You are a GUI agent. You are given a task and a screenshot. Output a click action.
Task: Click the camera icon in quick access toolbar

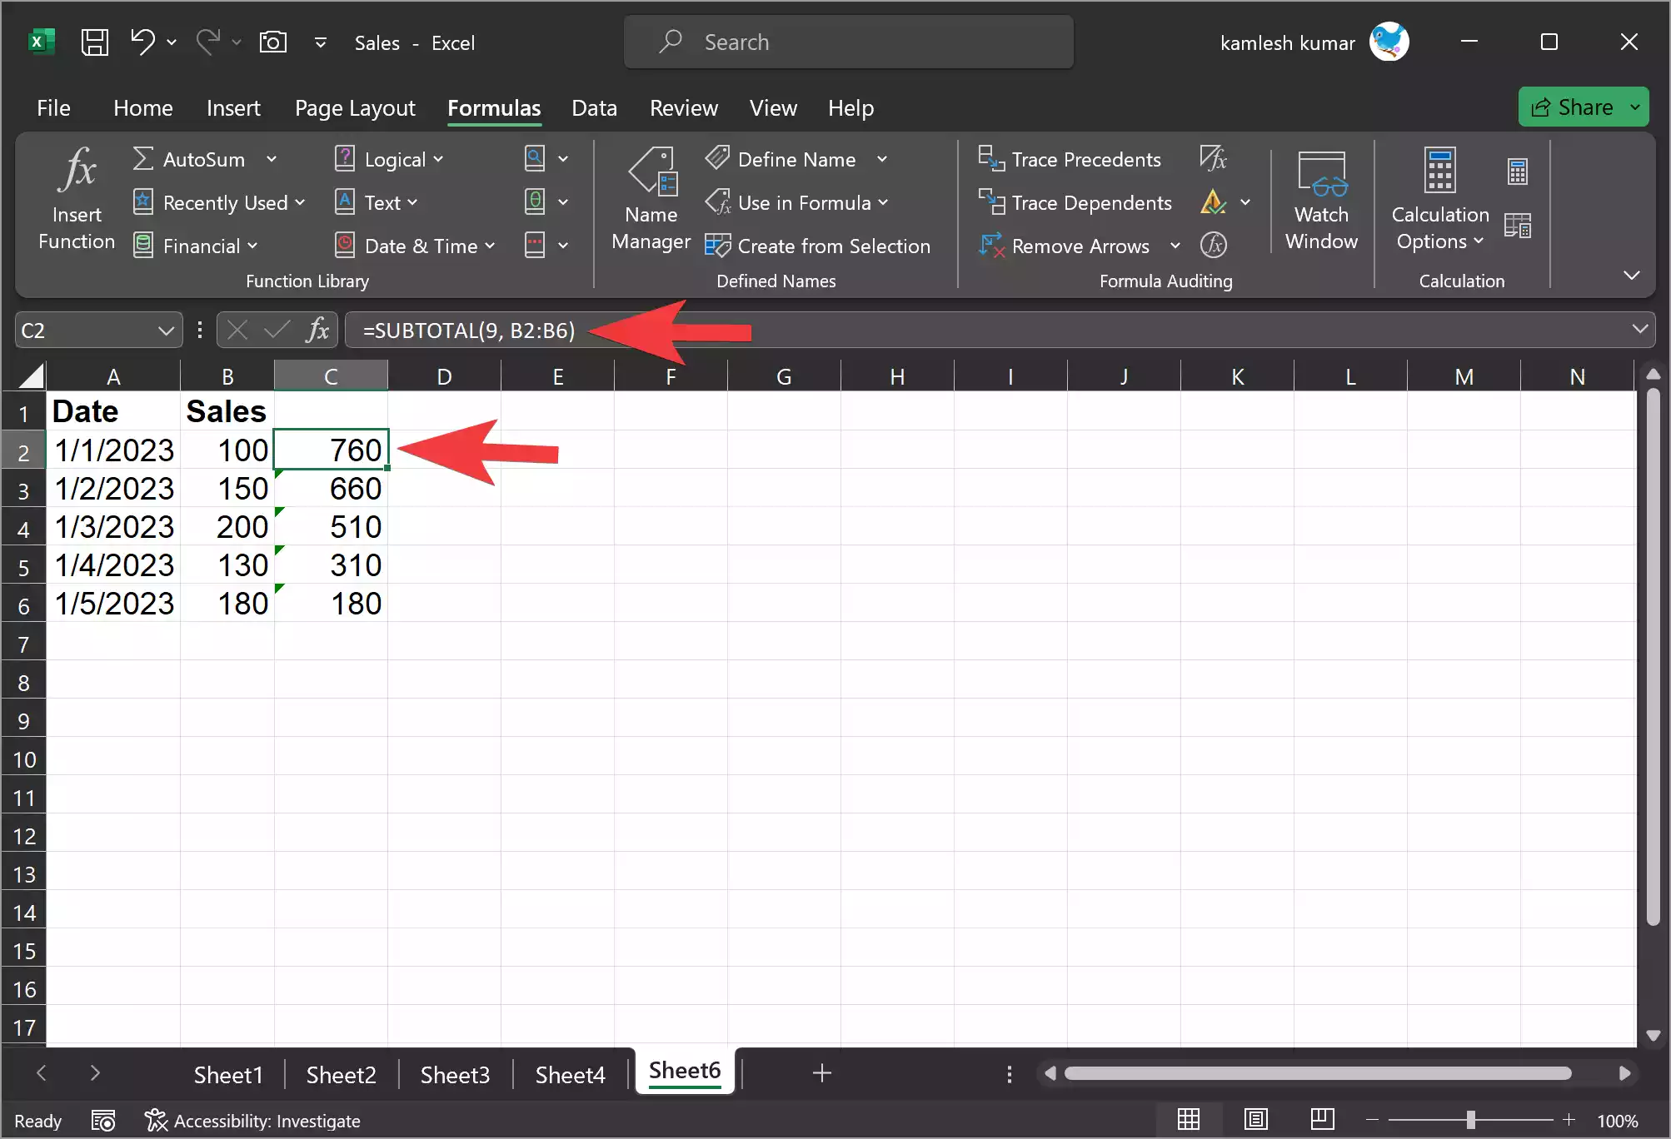click(x=272, y=42)
